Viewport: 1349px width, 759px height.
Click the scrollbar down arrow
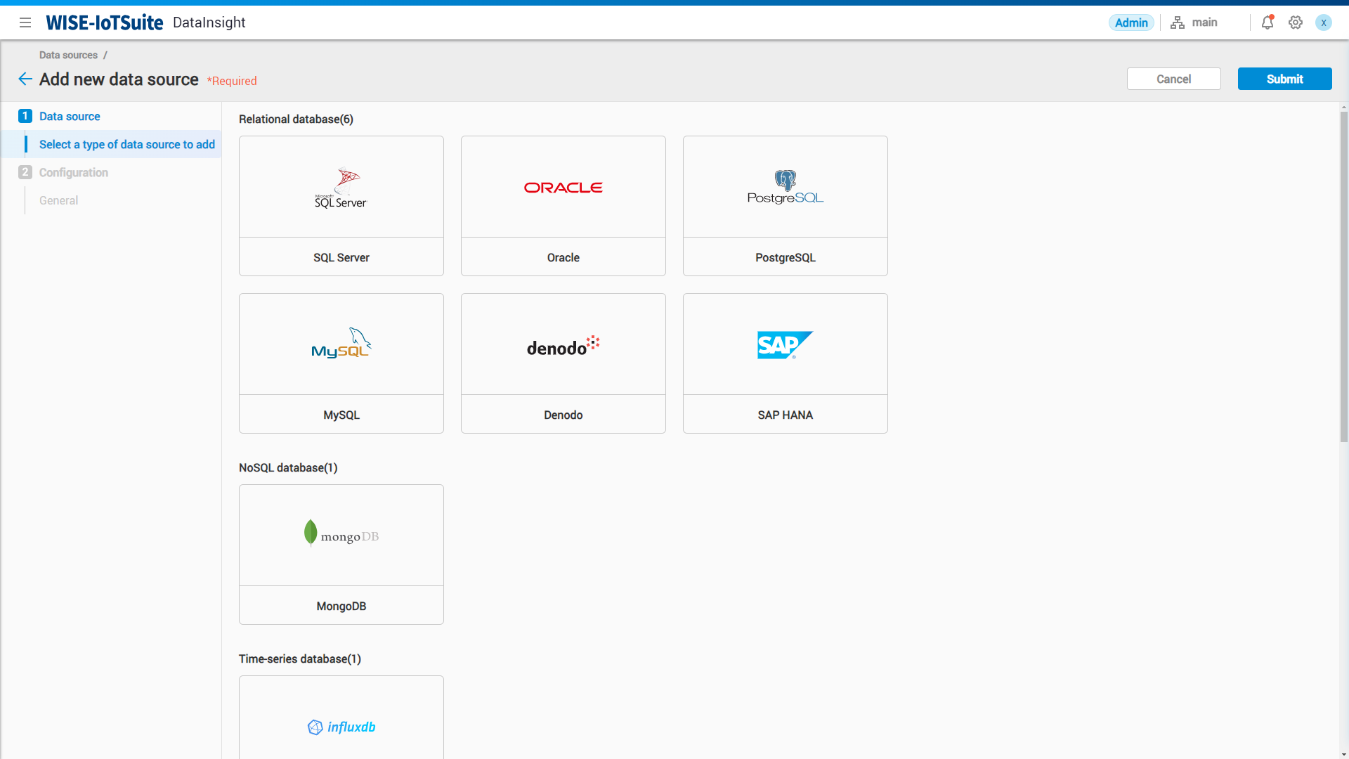1344,754
